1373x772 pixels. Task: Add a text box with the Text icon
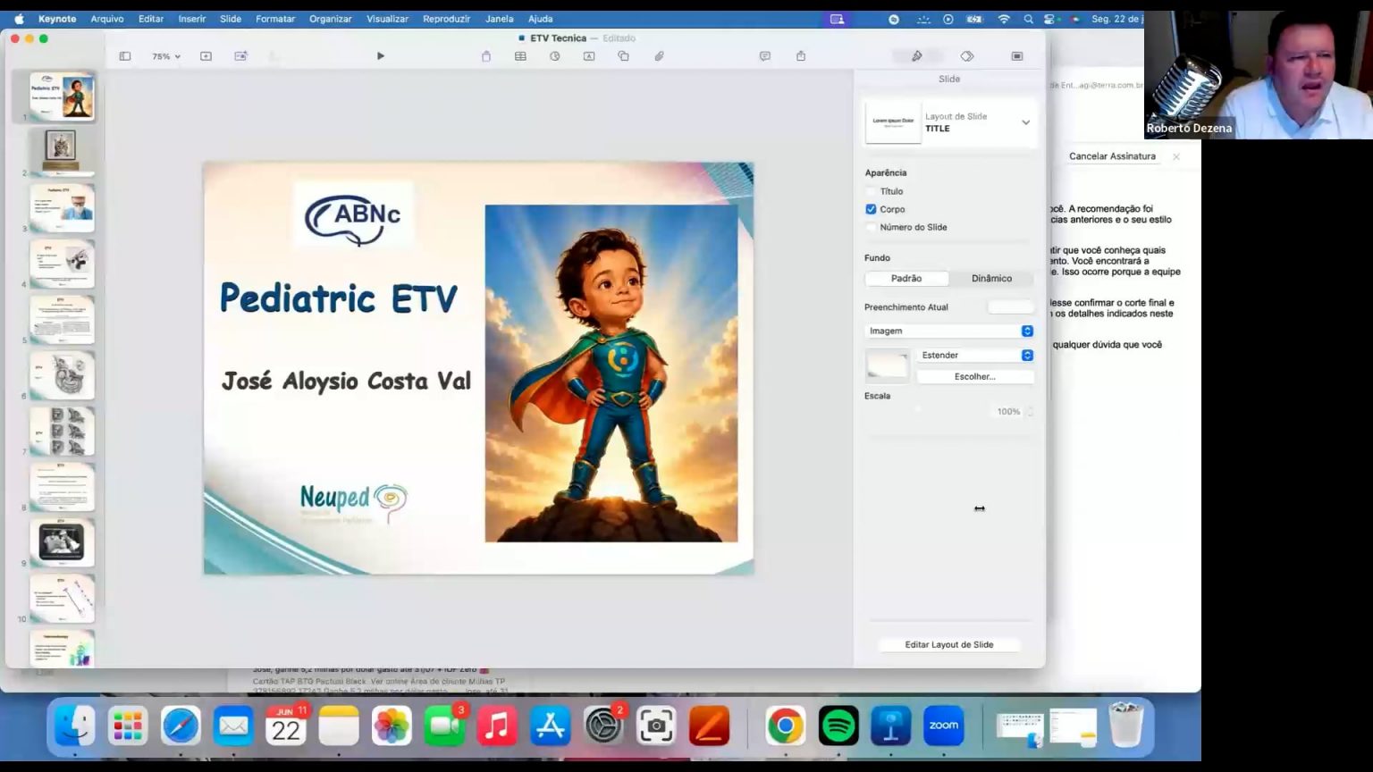[x=589, y=56]
